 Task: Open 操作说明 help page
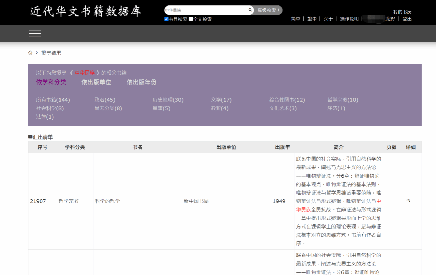click(349, 19)
